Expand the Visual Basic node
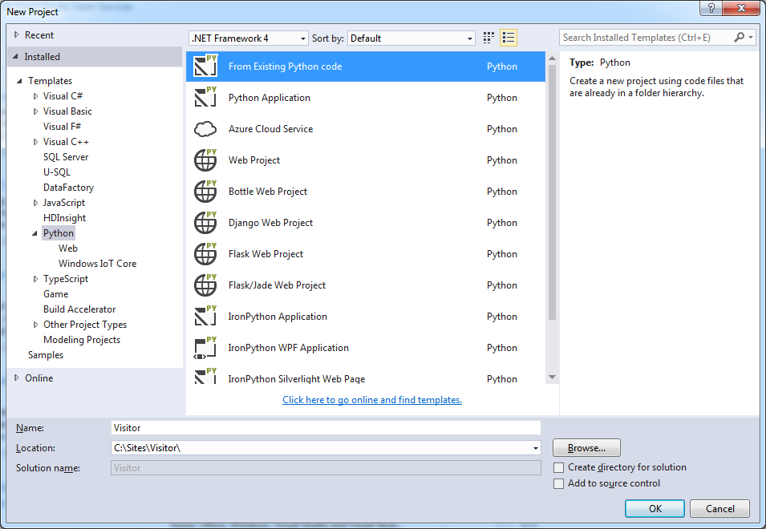The height and width of the screenshot is (529, 766). pos(35,111)
